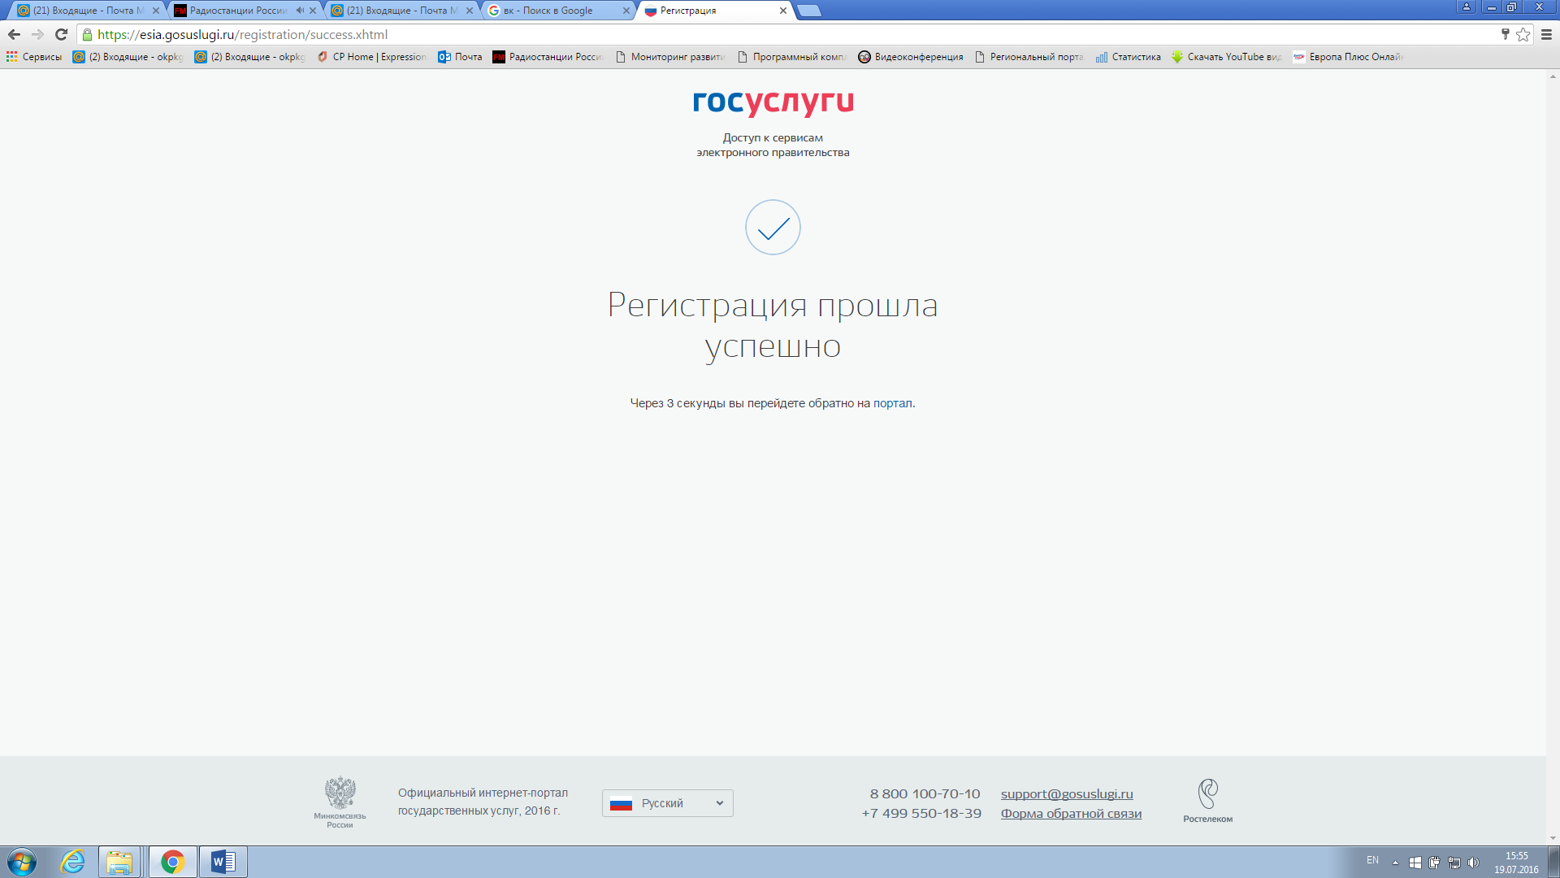The height and width of the screenshot is (878, 1560).
Task: Click the Ростелеком logo in footer
Action: pyautogui.click(x=1207, y=801)
